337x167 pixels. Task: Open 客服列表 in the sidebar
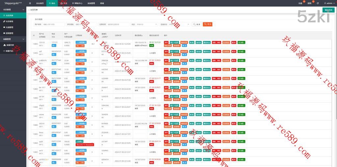tap(10, 45)
